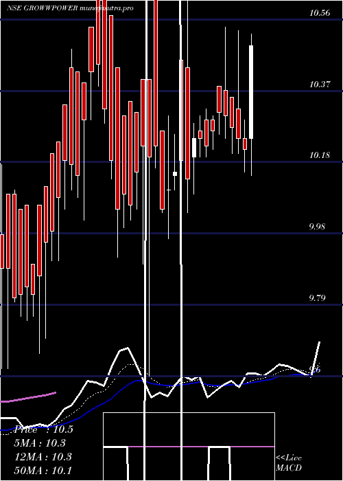Click the NSE GROWWPOWER chart title
This screenshot has width=343, height=481.
click(70, 8)
